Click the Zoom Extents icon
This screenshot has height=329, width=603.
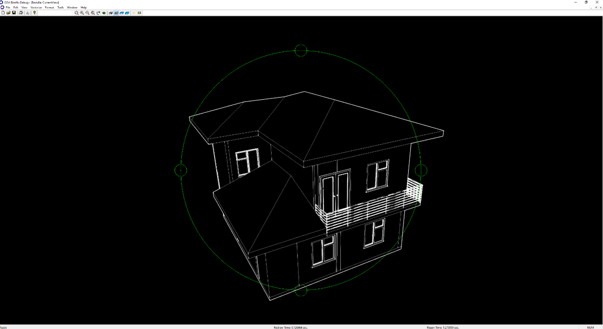(93, 13)
